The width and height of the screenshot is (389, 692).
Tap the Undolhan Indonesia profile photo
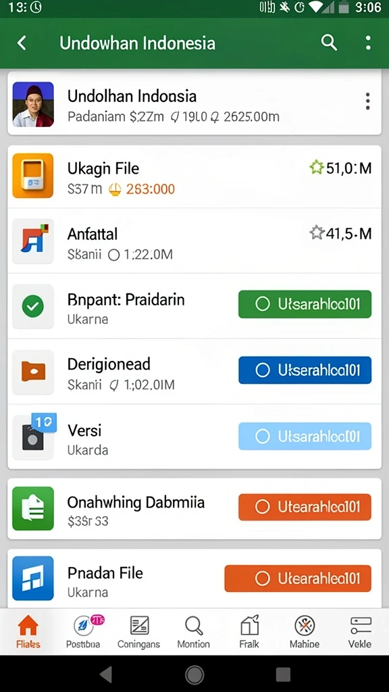[33, 105]
